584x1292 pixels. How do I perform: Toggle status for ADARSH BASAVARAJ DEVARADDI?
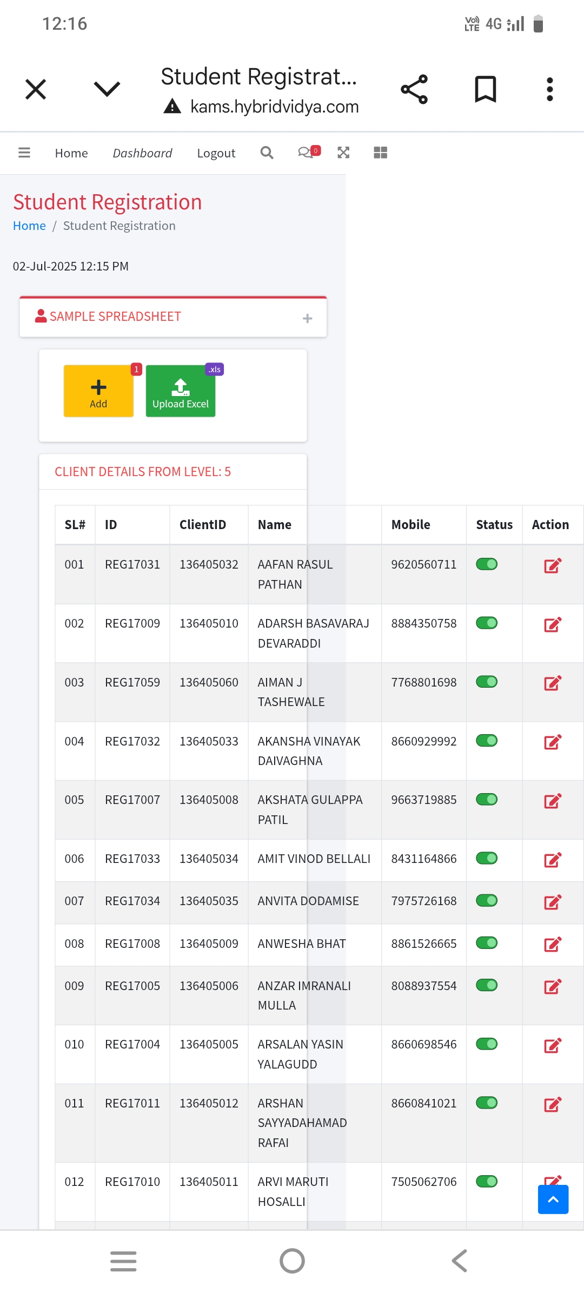(487, 623)
